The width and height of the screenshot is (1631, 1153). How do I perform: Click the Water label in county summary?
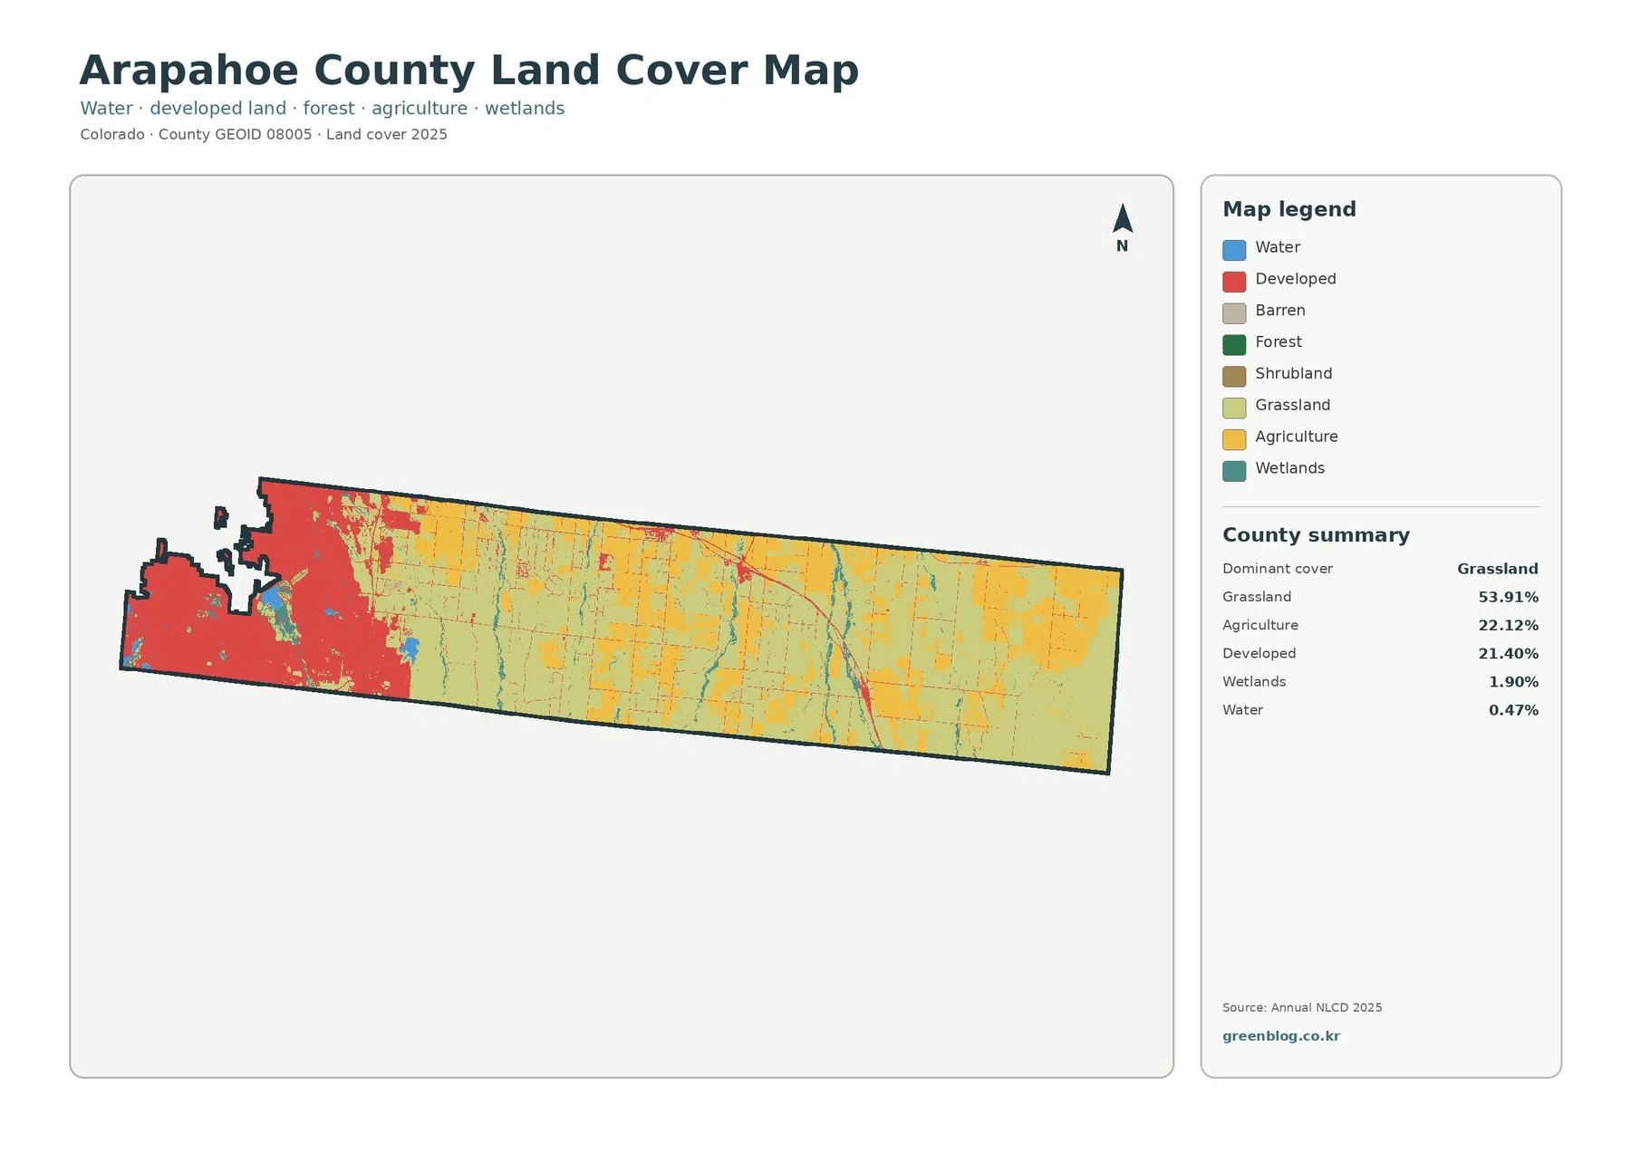click(1242, 710)
